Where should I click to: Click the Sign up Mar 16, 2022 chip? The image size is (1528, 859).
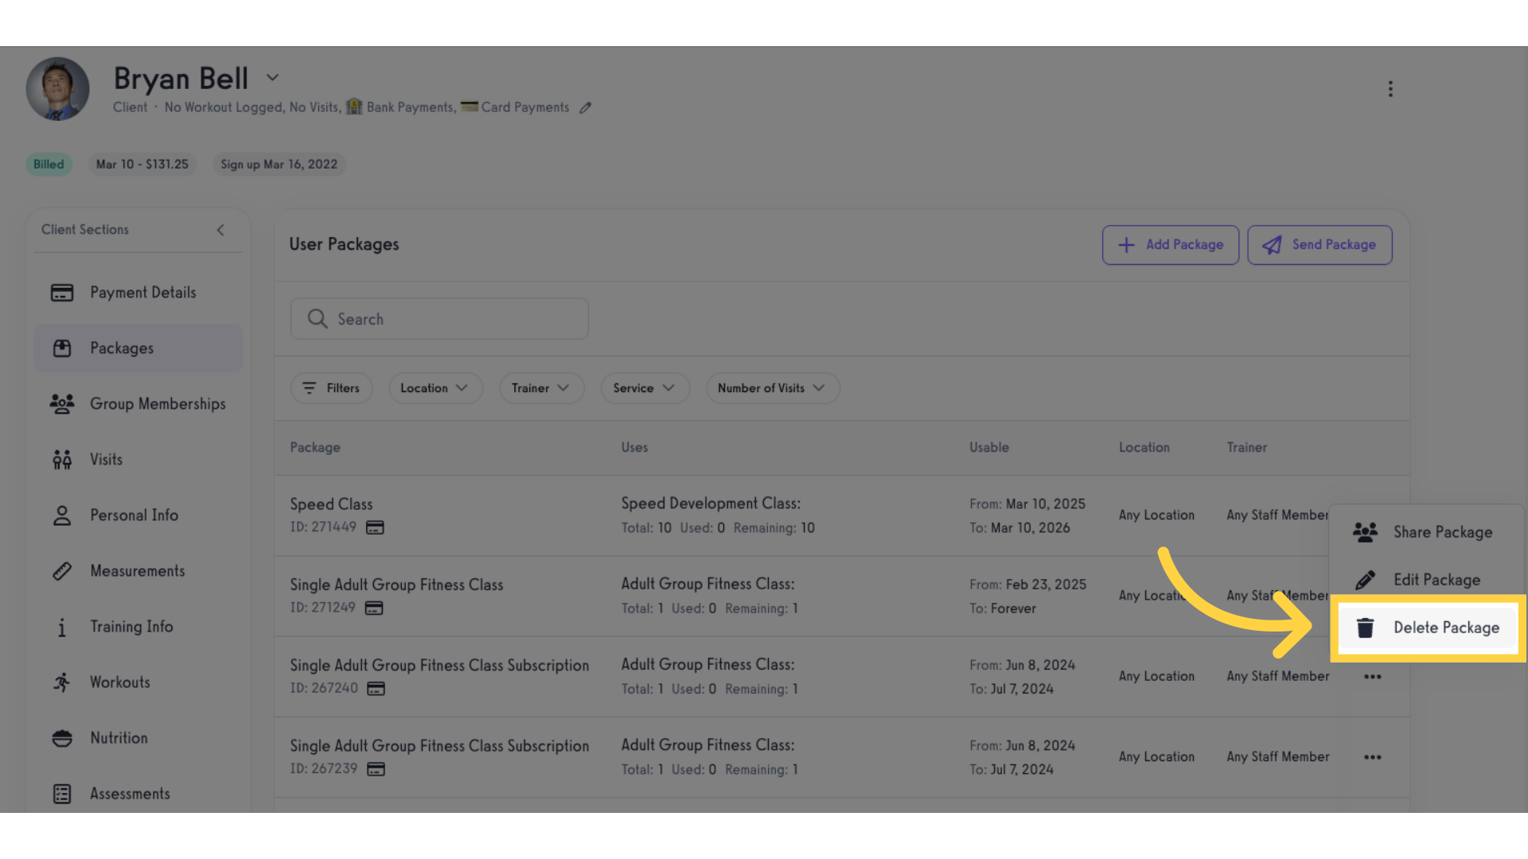(279, 165)
